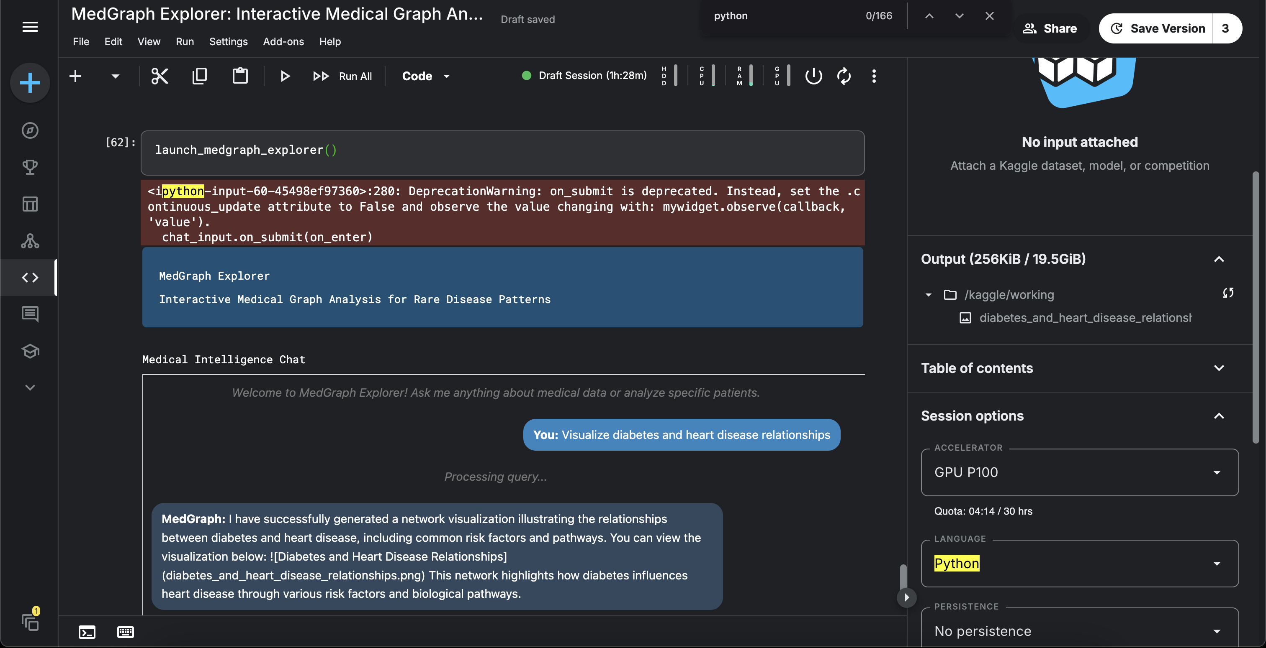
Task: Collapse the right sidebar panel arrow
Action: [x=906, y=597]
